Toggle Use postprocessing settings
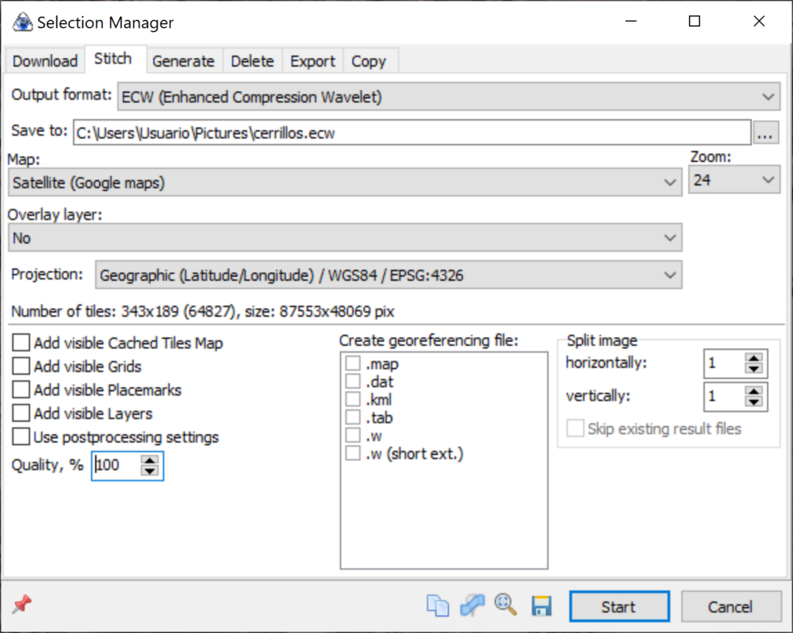793x633 pixels. [x=21, y=436]
